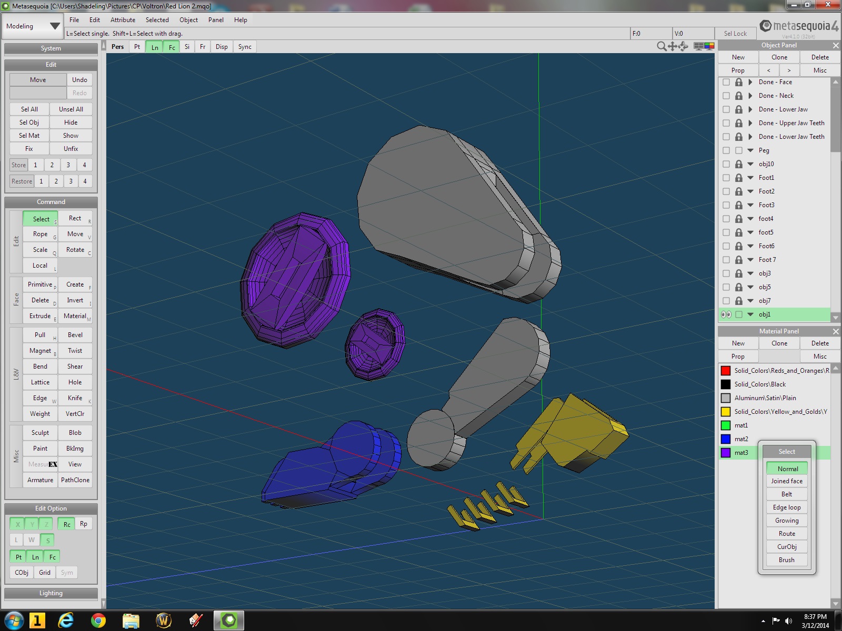
Task: Show the Done - Upper Jaw Teeth object
Action: tap(726, 123)
